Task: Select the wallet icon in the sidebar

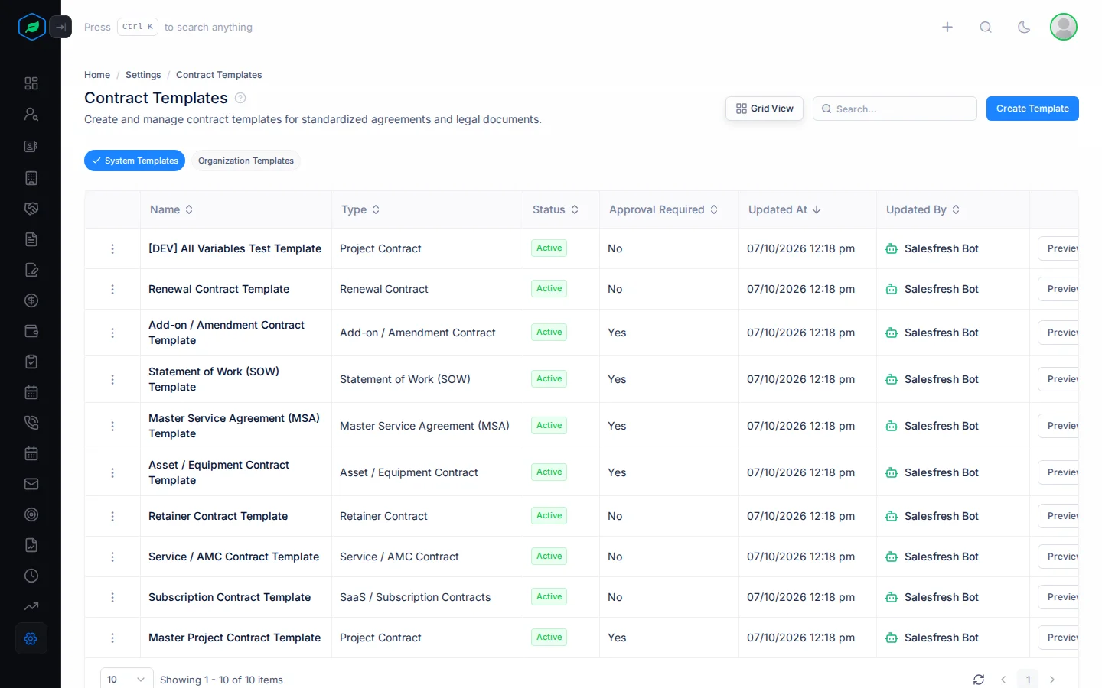Action: (x=31, y=331)
